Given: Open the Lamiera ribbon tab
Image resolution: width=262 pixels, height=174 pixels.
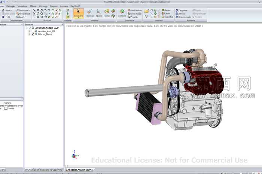Looking at the screenshot, I should (x=64, y=6).
